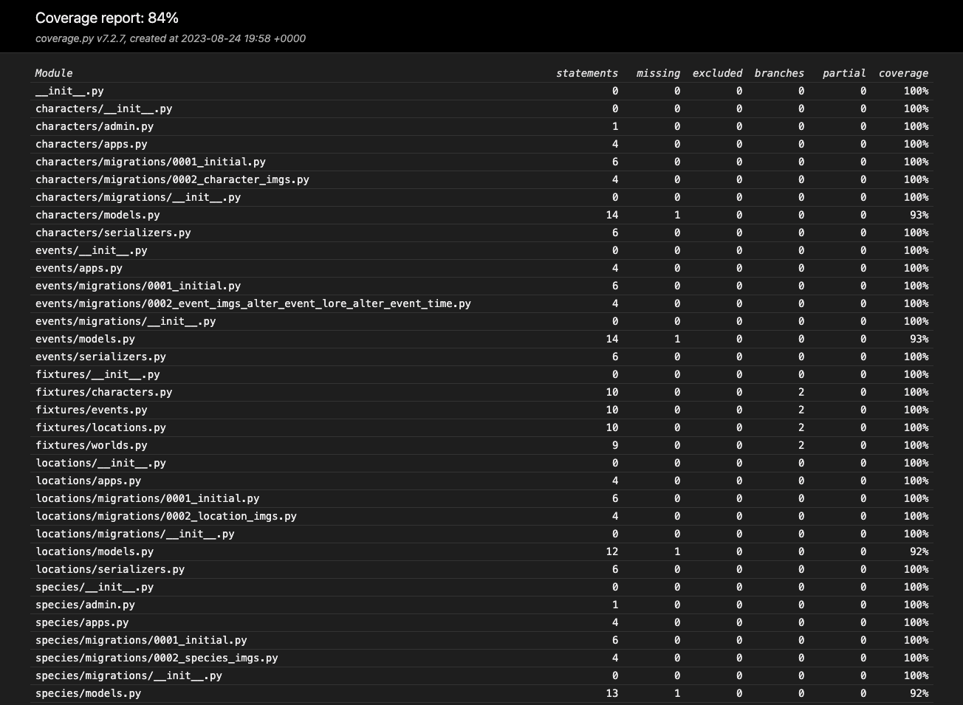Open locations/__init__.py report
Image resolution: width=963 pixels, height=705 pixels.
(x=100, y=463)
